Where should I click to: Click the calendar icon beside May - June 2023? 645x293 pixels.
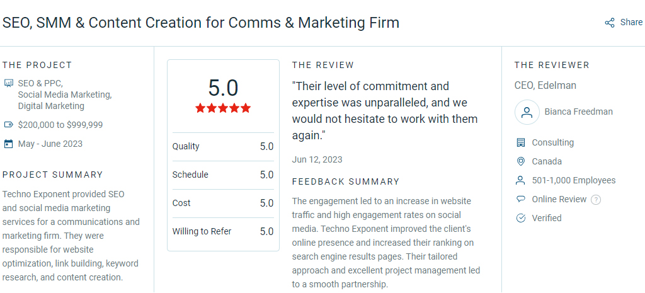8,144
